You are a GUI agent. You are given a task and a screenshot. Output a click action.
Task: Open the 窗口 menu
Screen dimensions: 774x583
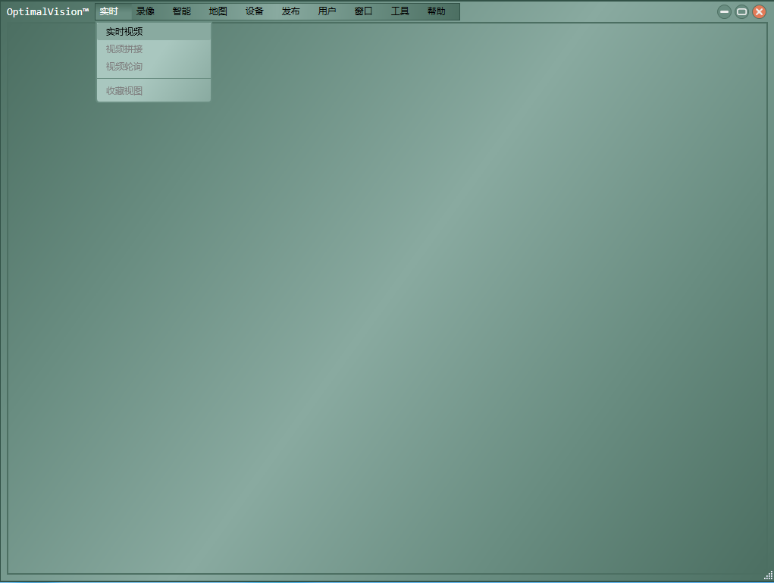(x=364, y=11)
